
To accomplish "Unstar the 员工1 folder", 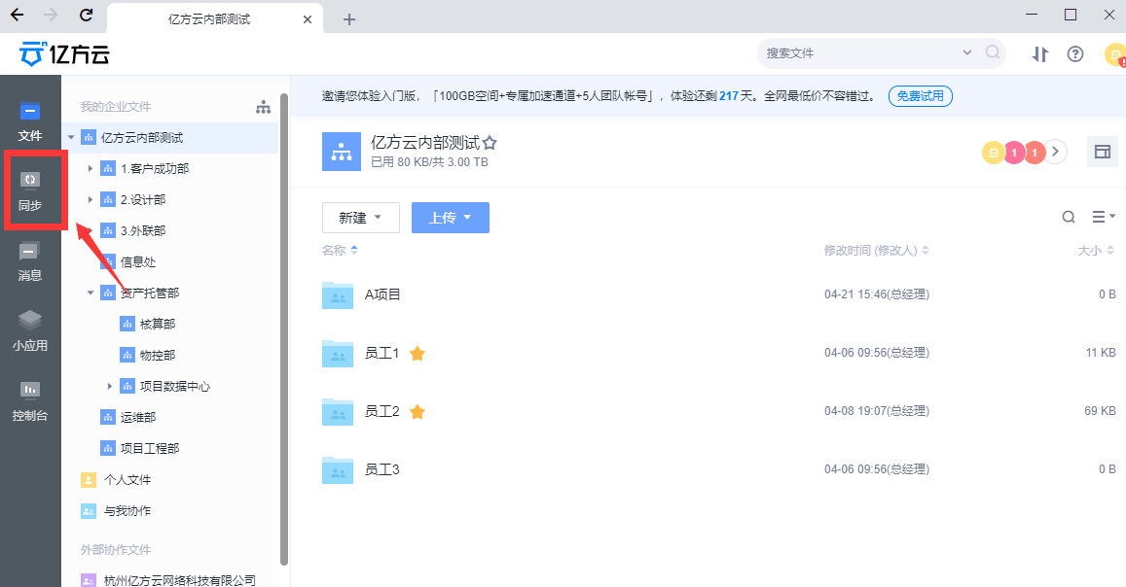I will (418, 353).
